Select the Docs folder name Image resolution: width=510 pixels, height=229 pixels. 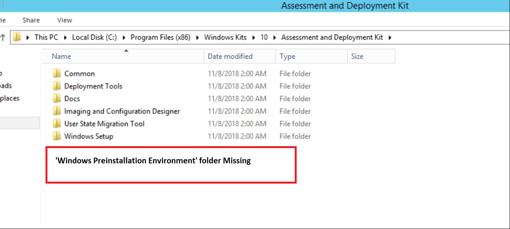72,99
